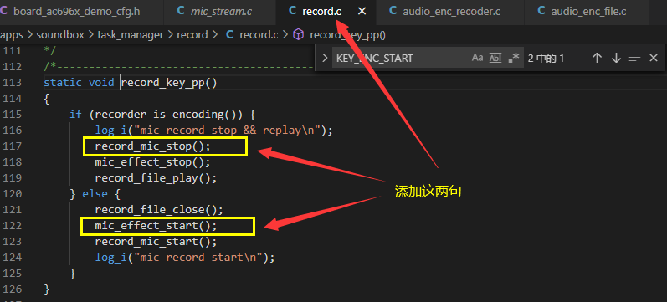This screenshot has width=667, height=302.
Task: Close the record.c tab
Action: click(362, 12)
